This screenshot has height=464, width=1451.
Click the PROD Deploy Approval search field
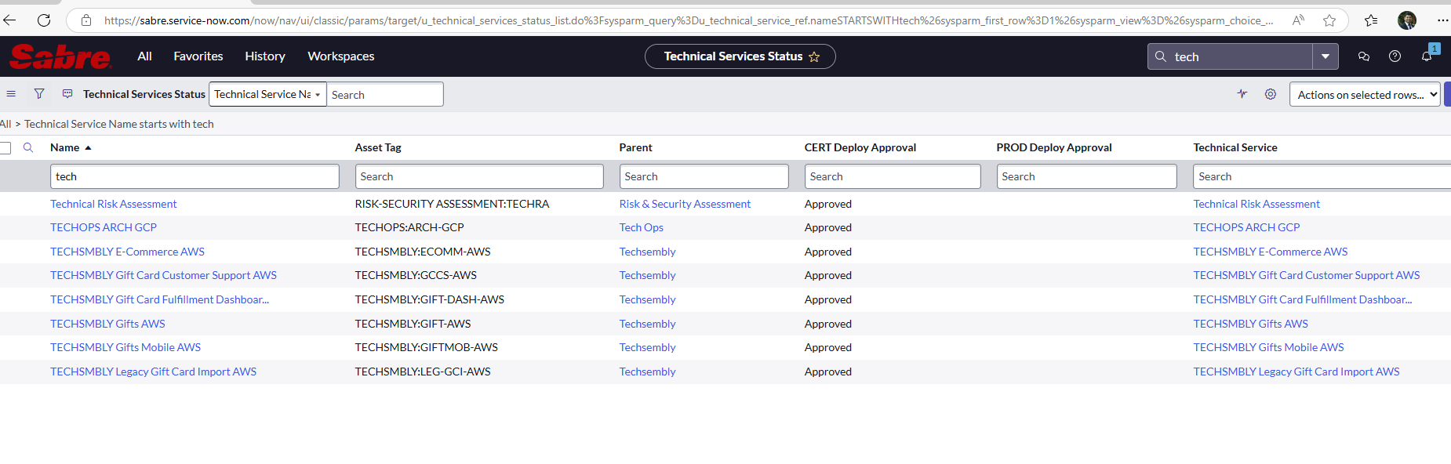[x=1086, y=176]
